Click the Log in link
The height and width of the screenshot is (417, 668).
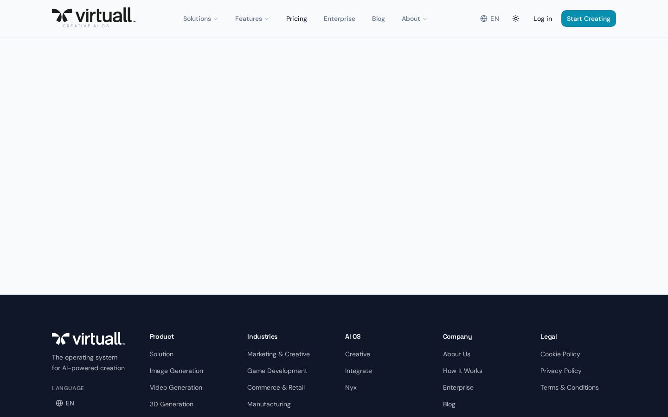(x=543, y=19)
